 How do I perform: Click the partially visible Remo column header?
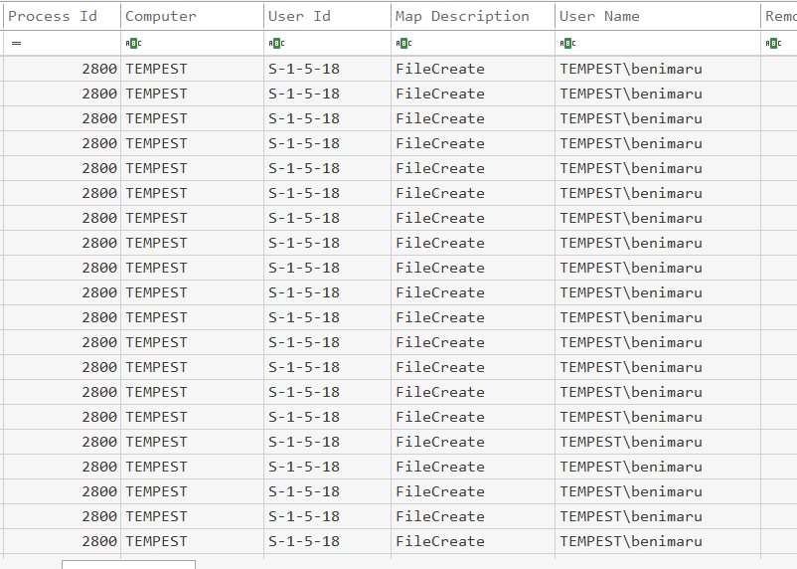pyautogui.click(x=779, y=16)
